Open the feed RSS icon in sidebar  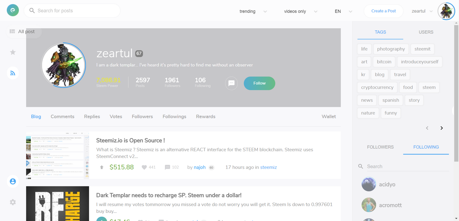point(13,73)
